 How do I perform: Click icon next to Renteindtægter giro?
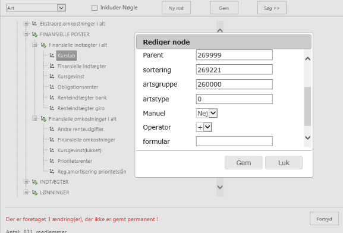point(52,108)
